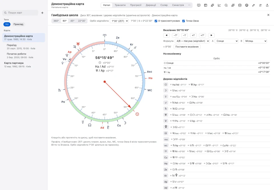
Task: Click the +1′ pointer step button
Action: point(193,35)
